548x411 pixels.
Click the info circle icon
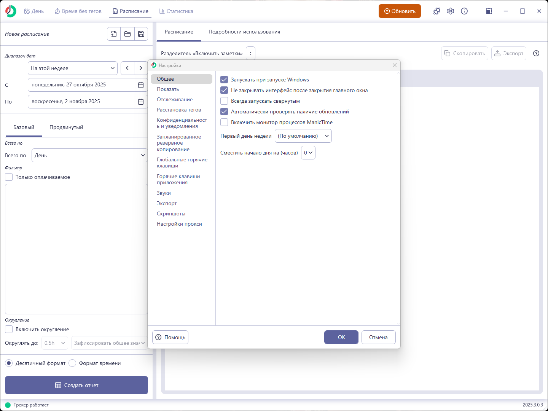click(464, 11)
